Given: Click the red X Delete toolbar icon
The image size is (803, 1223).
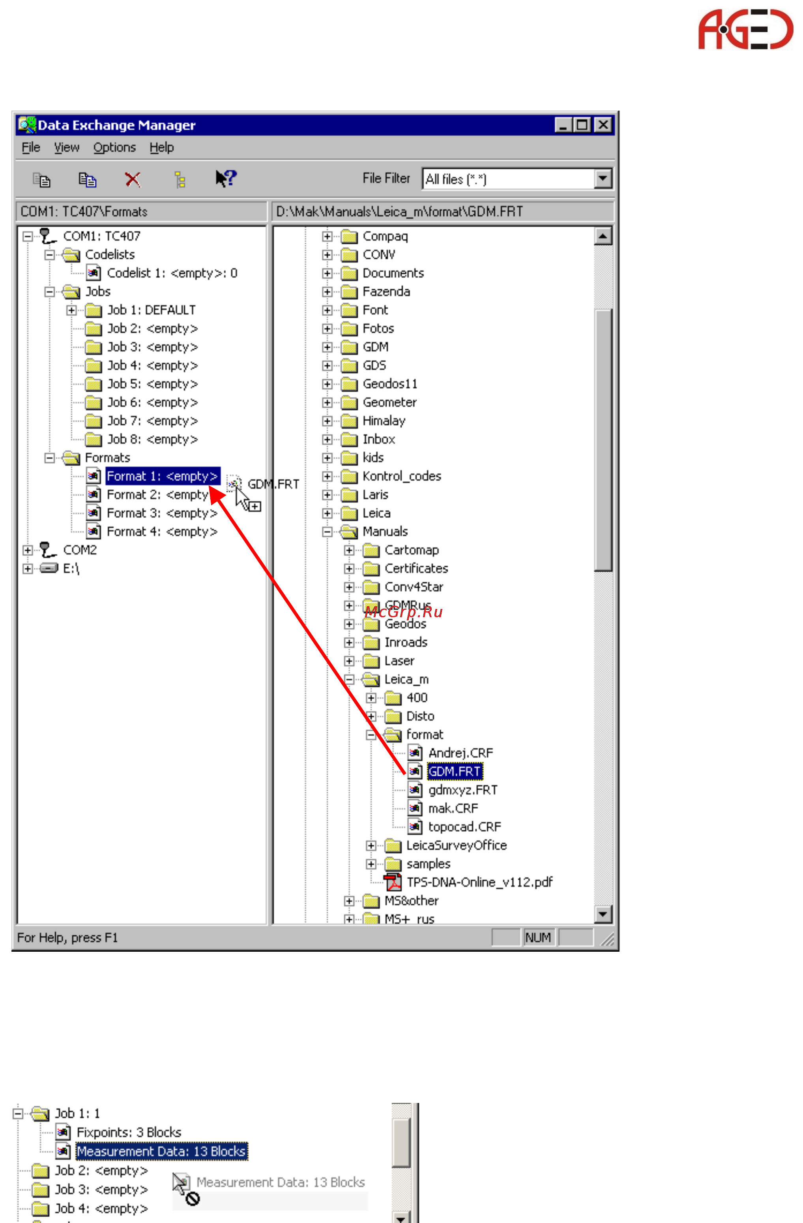Looking at the screenshot, I should pos(133,180).
